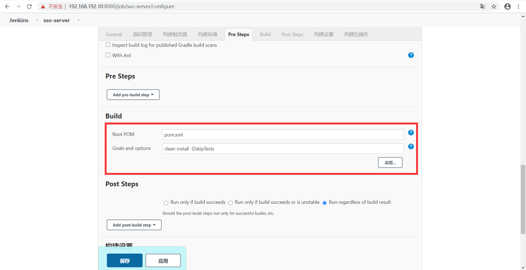This screenshot has height=270, width=526.
Task: Switch to the Post Steps tab
Action: [292, 34]
